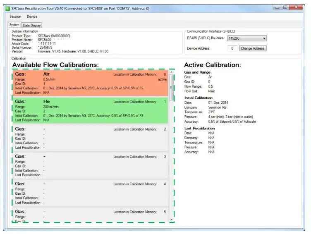Click the 'active' label on Air calibration
The image size is (311, 234).
point(162,79)
